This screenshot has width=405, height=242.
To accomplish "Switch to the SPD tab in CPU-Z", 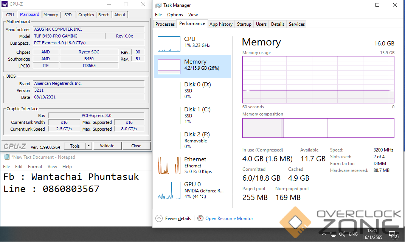I will 68,15.
